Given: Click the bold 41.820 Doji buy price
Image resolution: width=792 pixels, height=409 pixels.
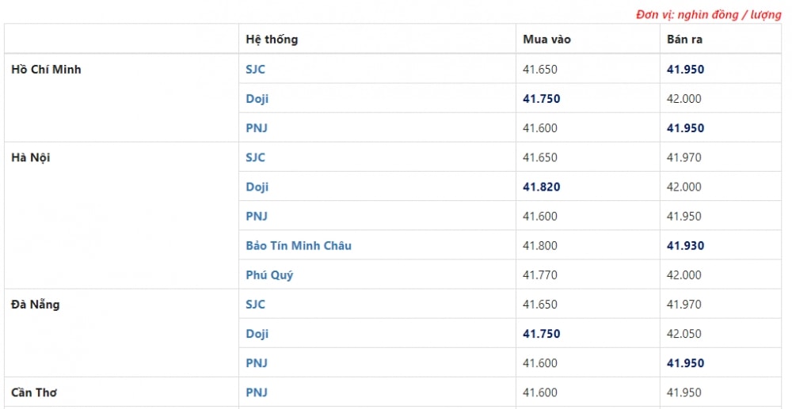Looking at the screenshot, I should [542, 187].
